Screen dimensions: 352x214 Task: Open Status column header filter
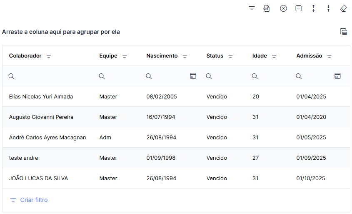click(x=230, y=56)
